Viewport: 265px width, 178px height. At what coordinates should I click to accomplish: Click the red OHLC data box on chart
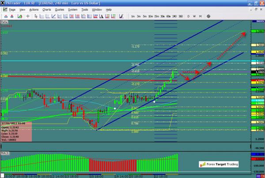tap(16, 129)
